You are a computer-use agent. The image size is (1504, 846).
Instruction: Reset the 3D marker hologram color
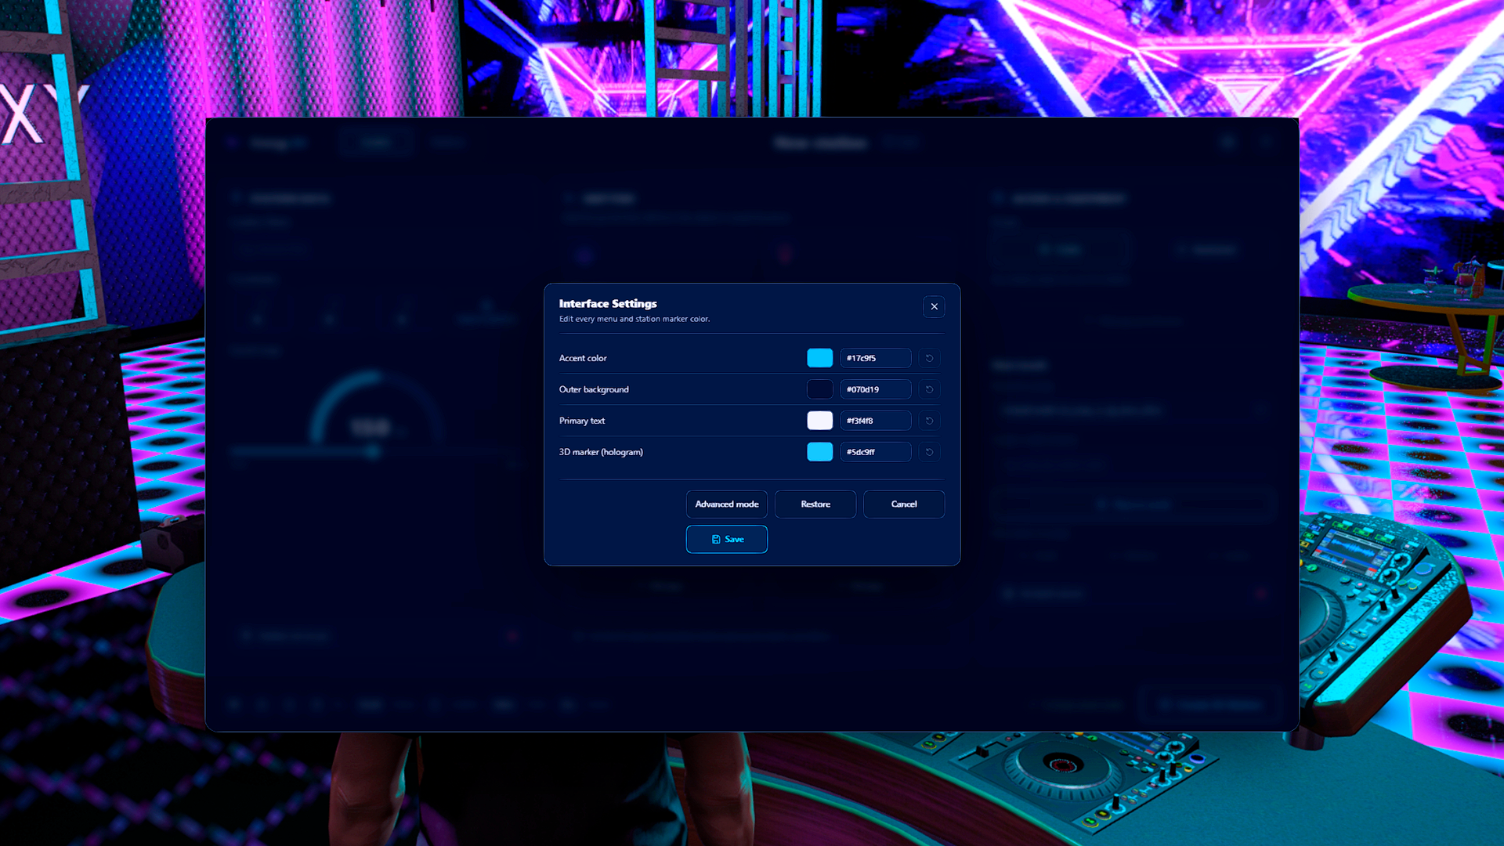(x=929, y=452)
